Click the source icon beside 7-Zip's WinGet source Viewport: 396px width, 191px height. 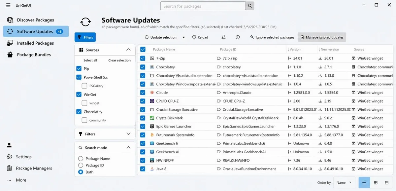353,58
